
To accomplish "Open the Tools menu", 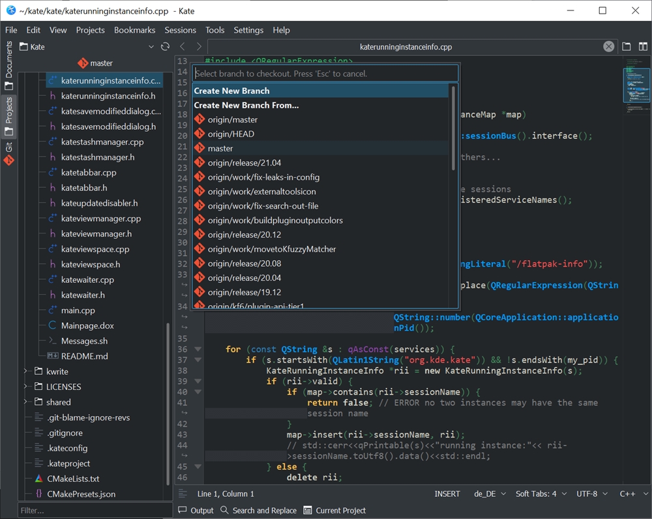I will (x=215, y=30).
